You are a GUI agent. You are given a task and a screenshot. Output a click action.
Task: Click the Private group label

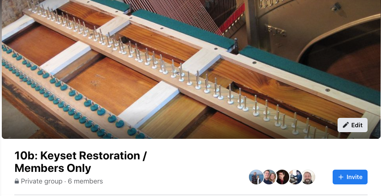tap(42, 181)
